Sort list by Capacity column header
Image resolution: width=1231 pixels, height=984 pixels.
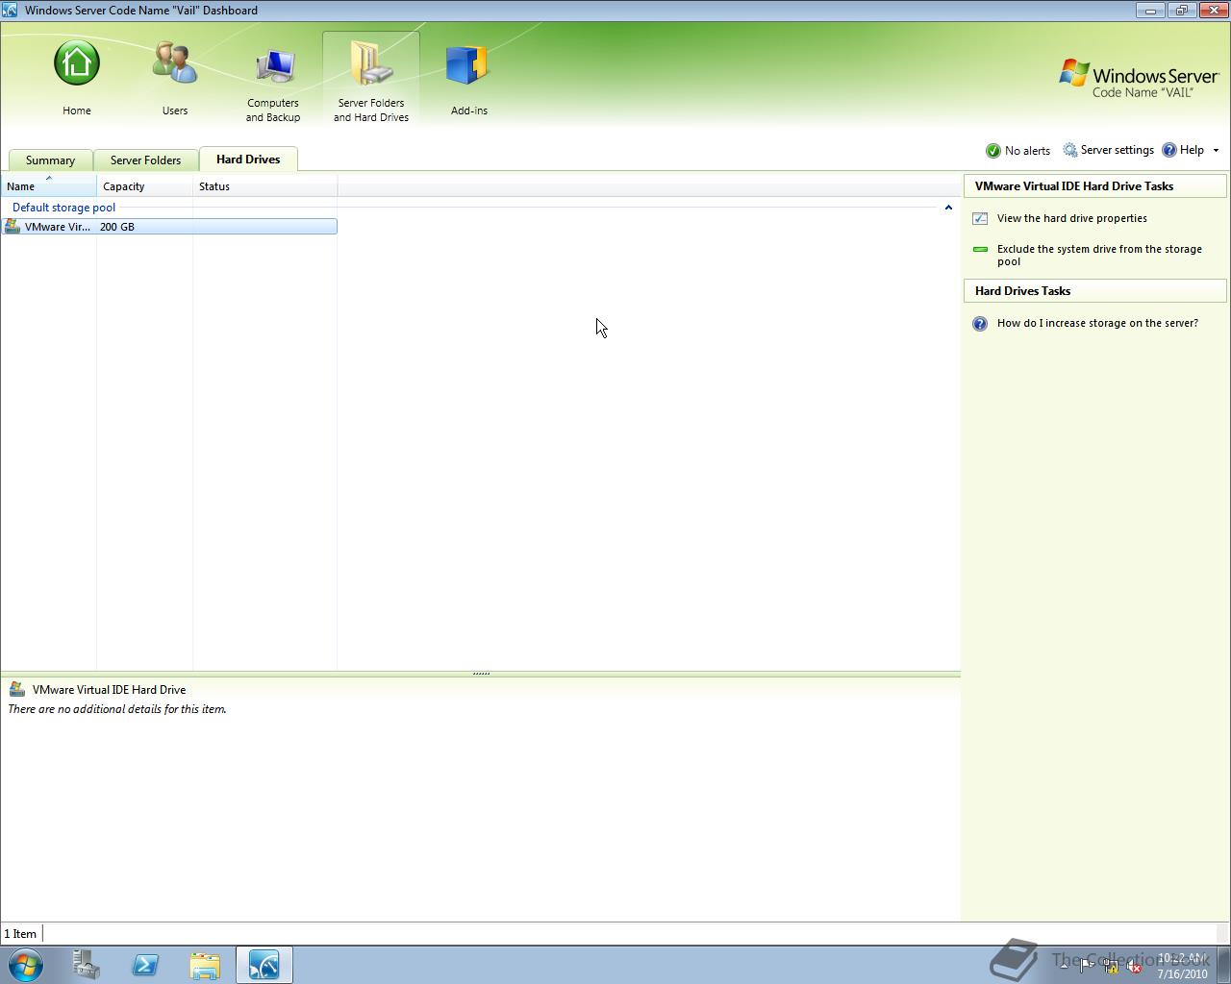pyautogui.click(x=145, y=186)
